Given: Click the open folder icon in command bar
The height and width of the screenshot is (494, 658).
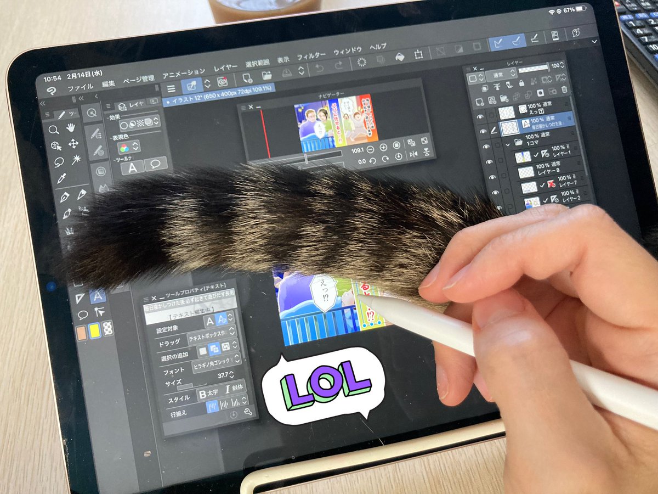Looking at the screenshot, I should [266, 75].
